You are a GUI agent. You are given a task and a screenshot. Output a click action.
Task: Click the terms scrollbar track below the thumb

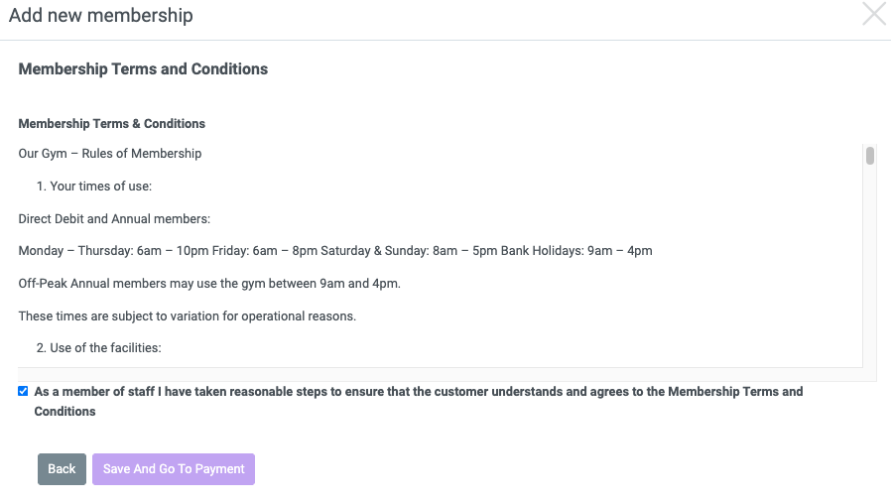[x=870, y=267]
